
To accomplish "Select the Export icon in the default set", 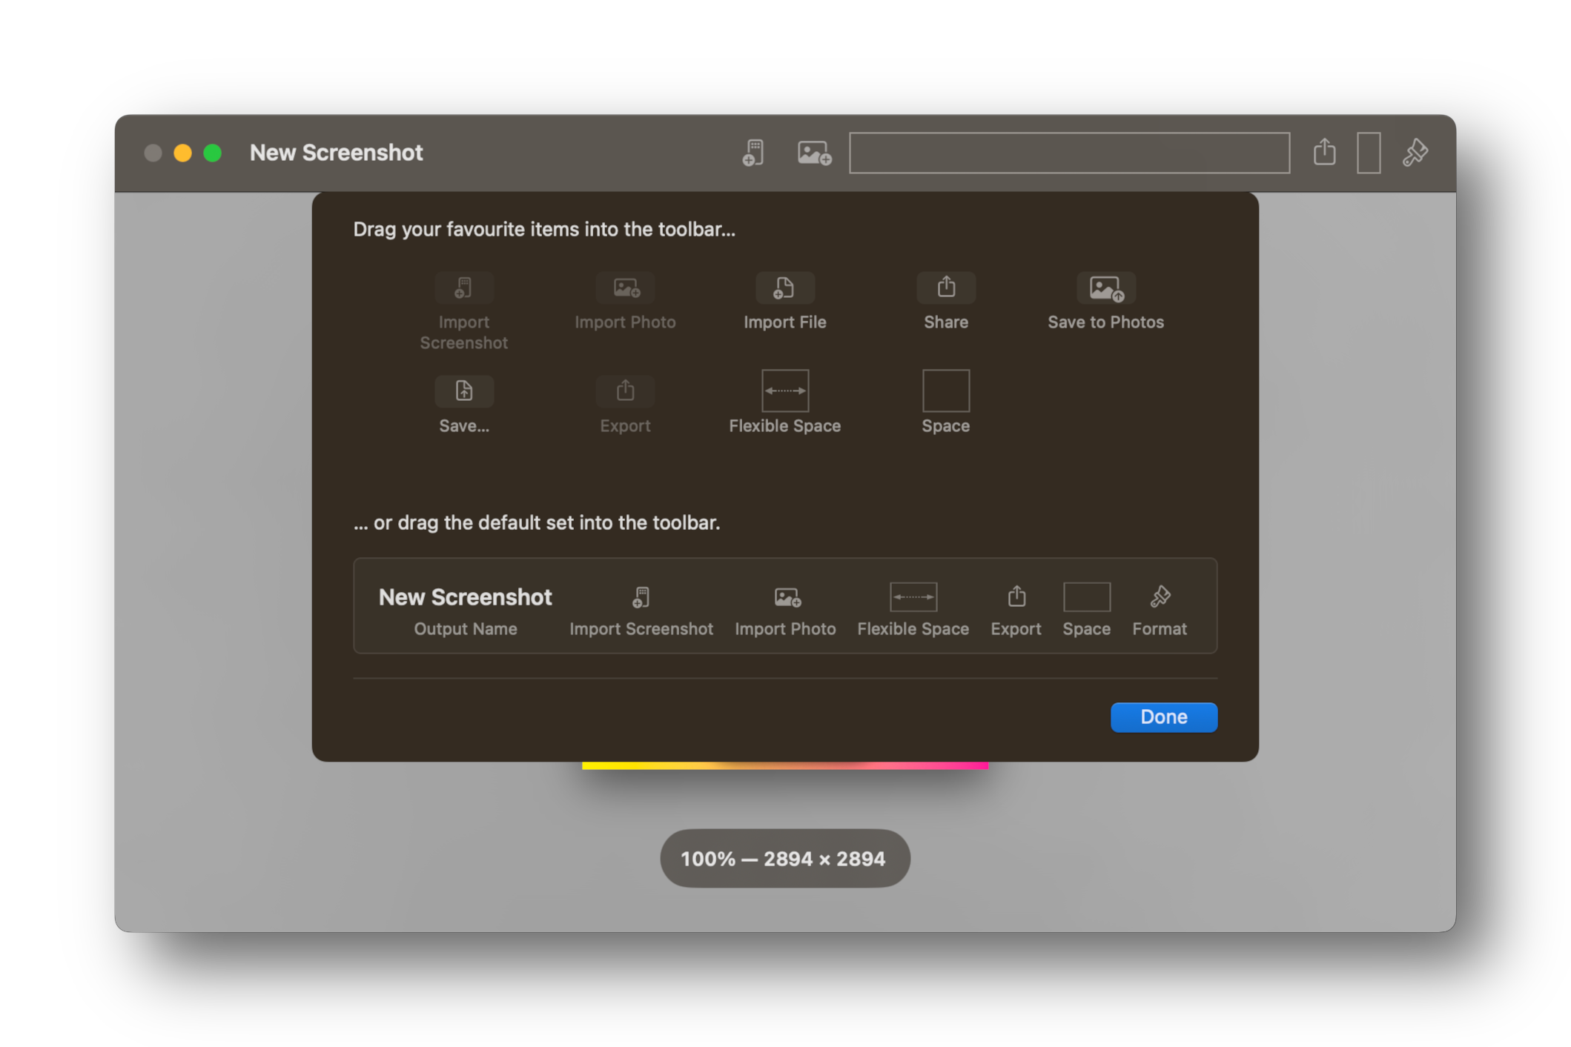I will tap(1016, 596).
